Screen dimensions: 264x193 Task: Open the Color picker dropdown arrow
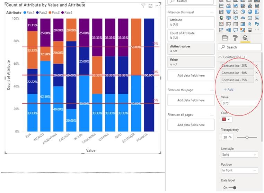[x=229, y=119]
